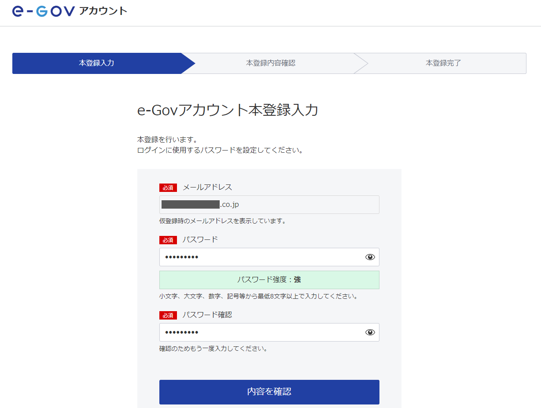Click the 必須 badge beside パスワード確認
This screenshot has width=541, height=408.
point(168,315)
